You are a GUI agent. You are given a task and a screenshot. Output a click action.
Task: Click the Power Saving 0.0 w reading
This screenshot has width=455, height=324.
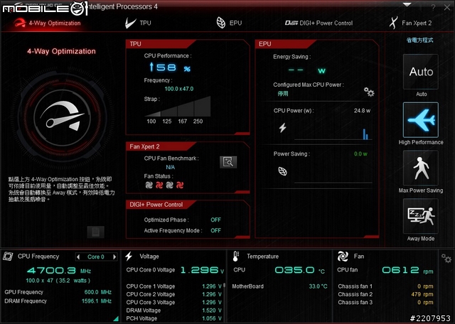coord(360,154)
